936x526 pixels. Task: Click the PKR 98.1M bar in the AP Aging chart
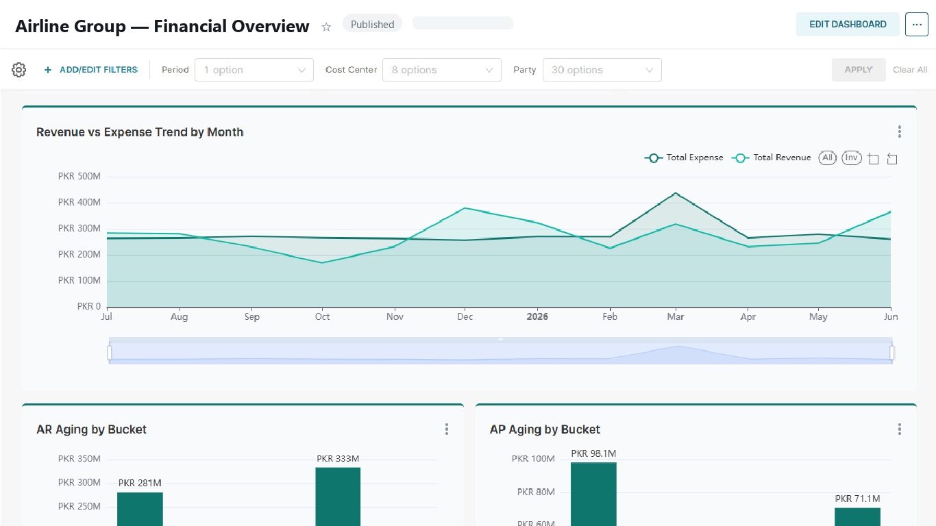pyautogui.click(x=593, y=494)
